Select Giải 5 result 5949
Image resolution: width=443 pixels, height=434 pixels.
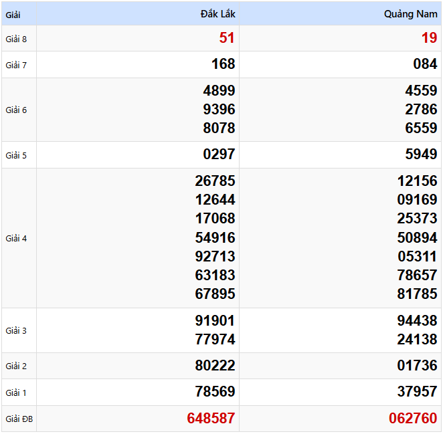(421, 154)
